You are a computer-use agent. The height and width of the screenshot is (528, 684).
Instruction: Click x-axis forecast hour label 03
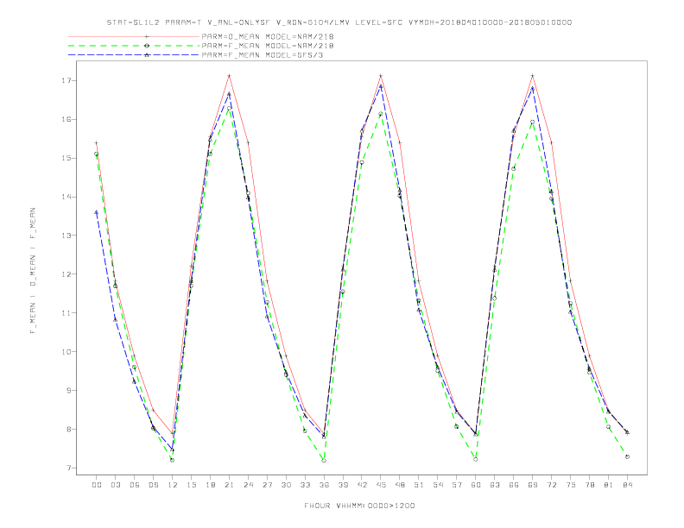coord(115,485)
